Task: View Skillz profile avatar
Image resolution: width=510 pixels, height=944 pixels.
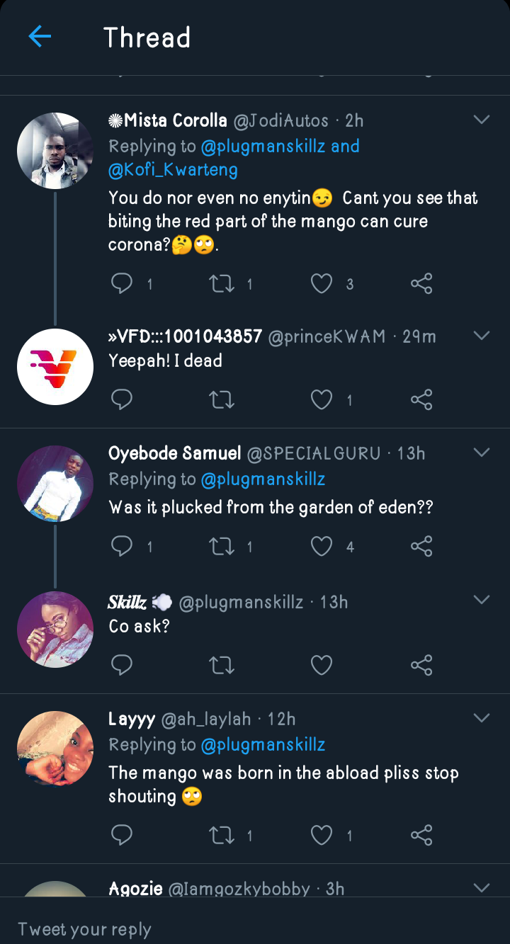Action: (55, 630)
